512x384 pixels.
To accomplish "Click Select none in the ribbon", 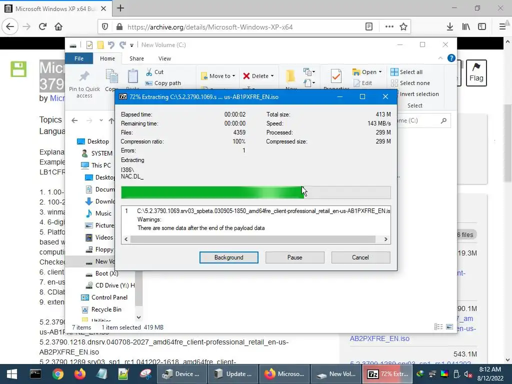I will pyautogui.click(x=410, y=83).
